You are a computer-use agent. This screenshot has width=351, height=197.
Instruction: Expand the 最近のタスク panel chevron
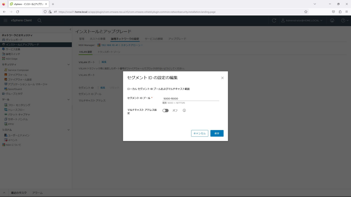pyautogui.click(x=4, y=193)
